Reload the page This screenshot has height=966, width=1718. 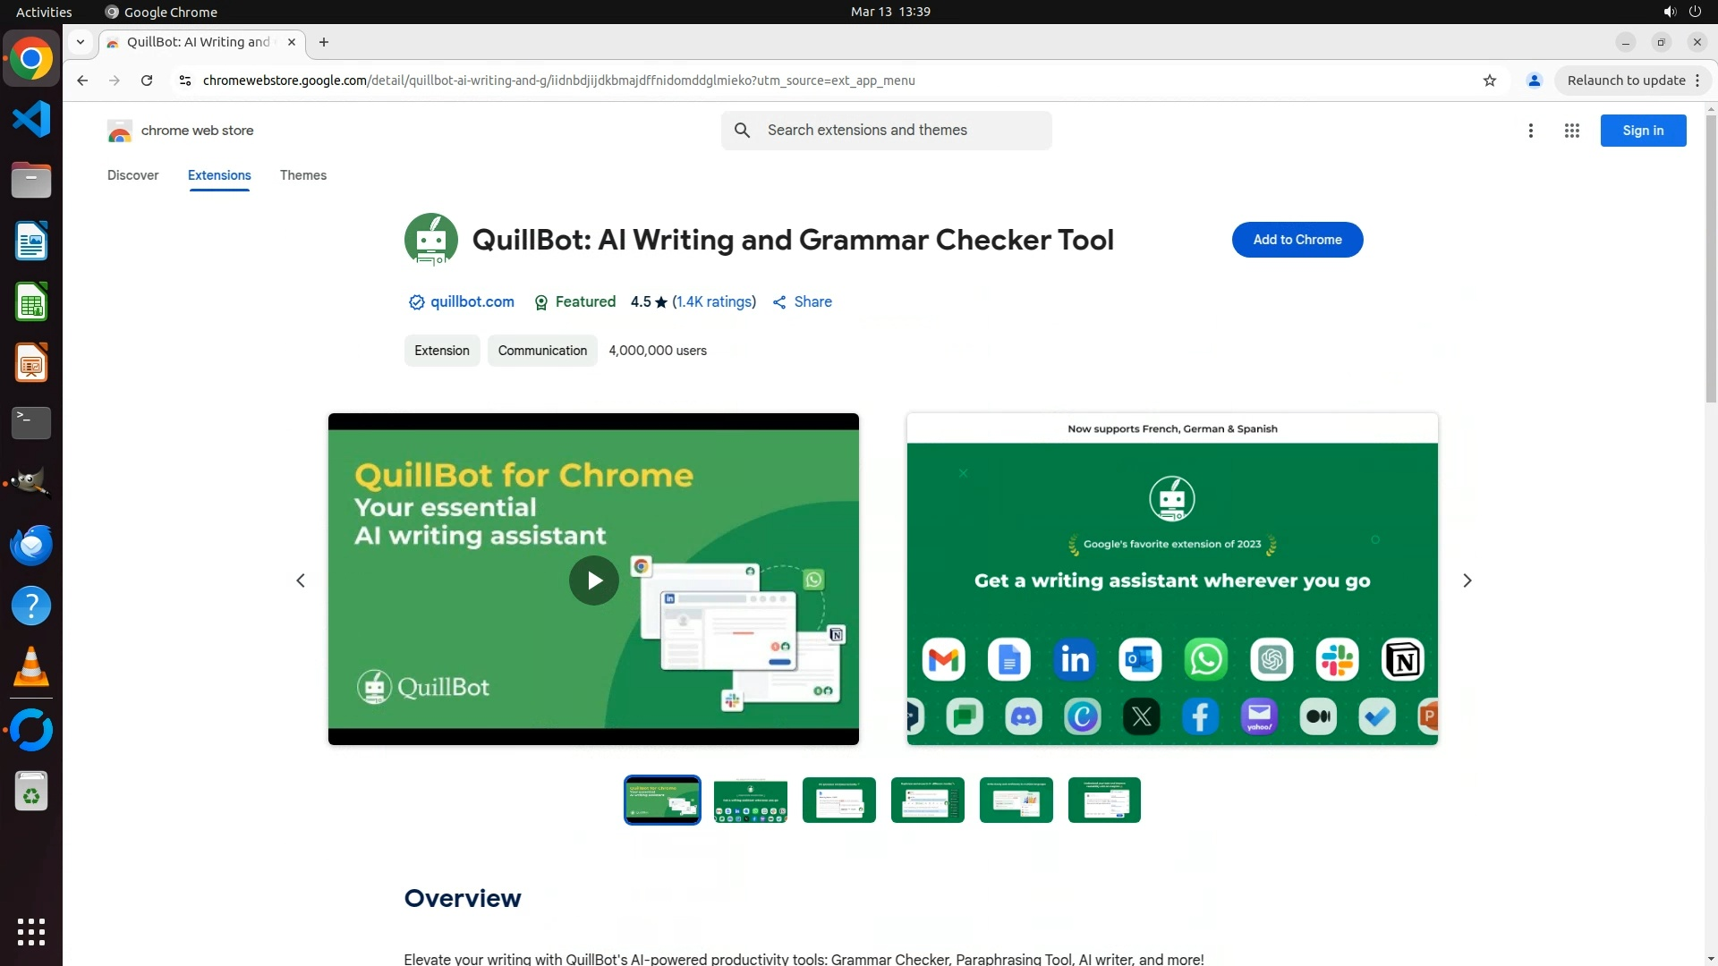147,80
